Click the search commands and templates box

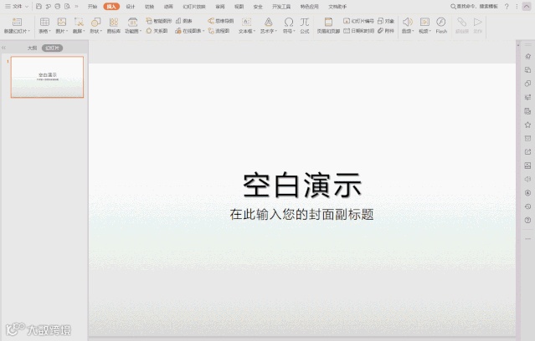pyautogui.click(x=474, y=7)
